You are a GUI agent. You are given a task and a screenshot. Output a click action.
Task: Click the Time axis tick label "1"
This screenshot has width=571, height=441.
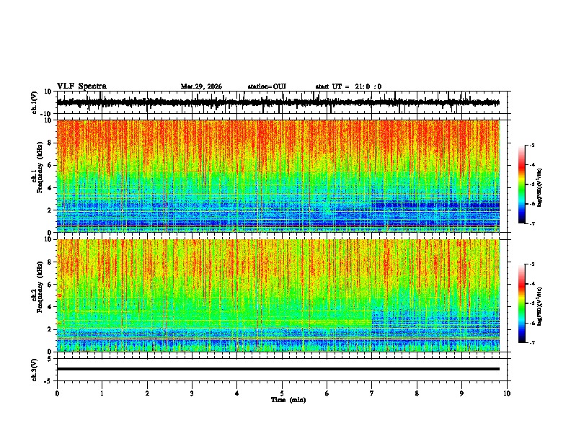pyautogui.click(x=102, y=393)
